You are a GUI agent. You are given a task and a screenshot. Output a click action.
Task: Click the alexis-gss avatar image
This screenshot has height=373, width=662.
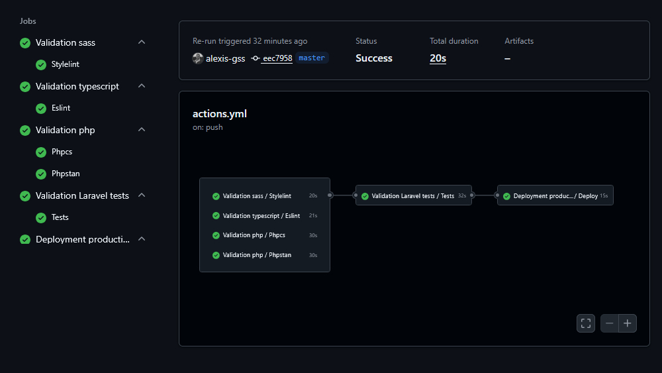197,58
